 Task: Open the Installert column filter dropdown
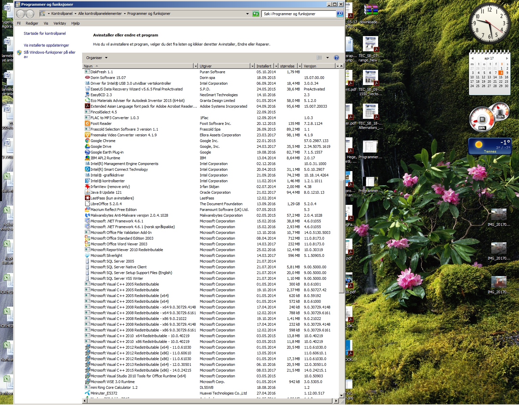(276, 66)
